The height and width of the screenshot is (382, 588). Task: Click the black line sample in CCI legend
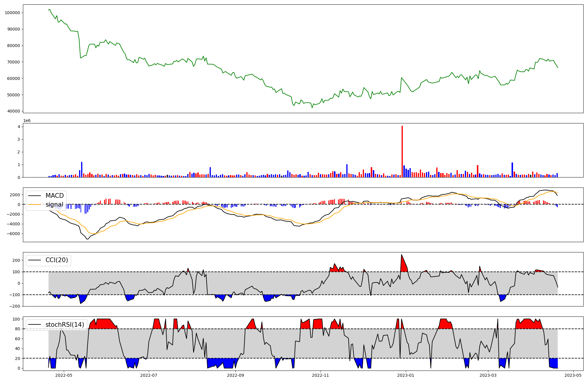point(35,260)
